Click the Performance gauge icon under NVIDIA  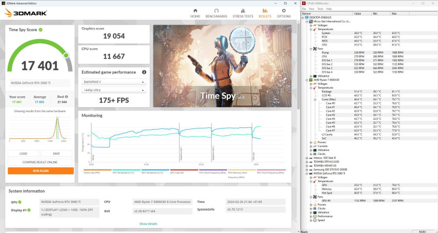(x=315, y=216)
